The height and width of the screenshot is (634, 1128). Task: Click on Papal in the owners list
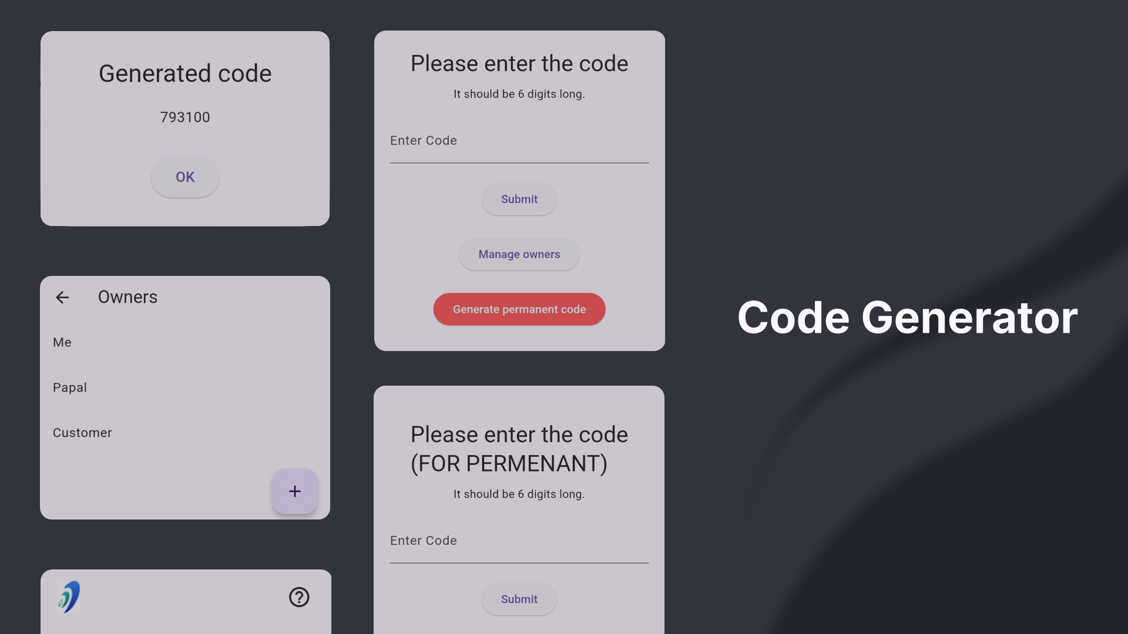coord(70,387)
